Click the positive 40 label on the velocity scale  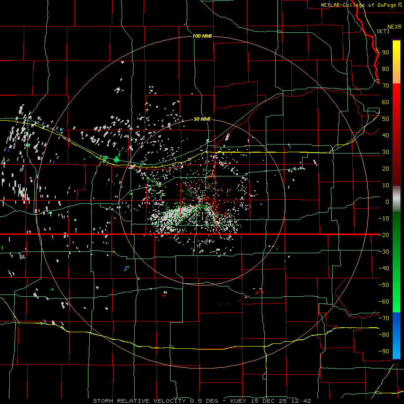pyautogui.click(x=386, y=136)
